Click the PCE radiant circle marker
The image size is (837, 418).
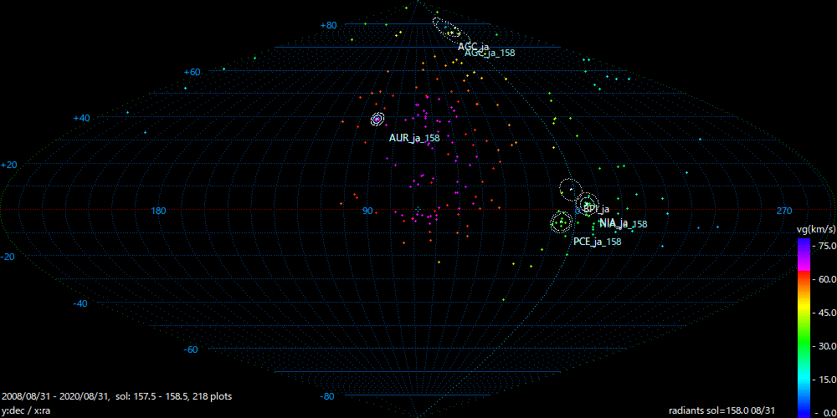point(561,222)
